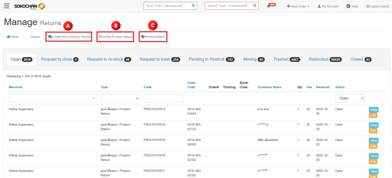Go to Home via house icon

[9, 37]
